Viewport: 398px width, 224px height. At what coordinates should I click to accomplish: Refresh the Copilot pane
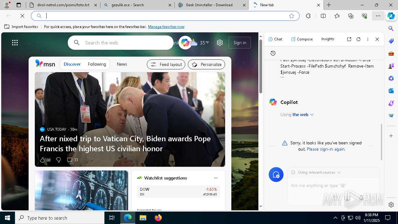pyautogui.click(x=359, y=39)
